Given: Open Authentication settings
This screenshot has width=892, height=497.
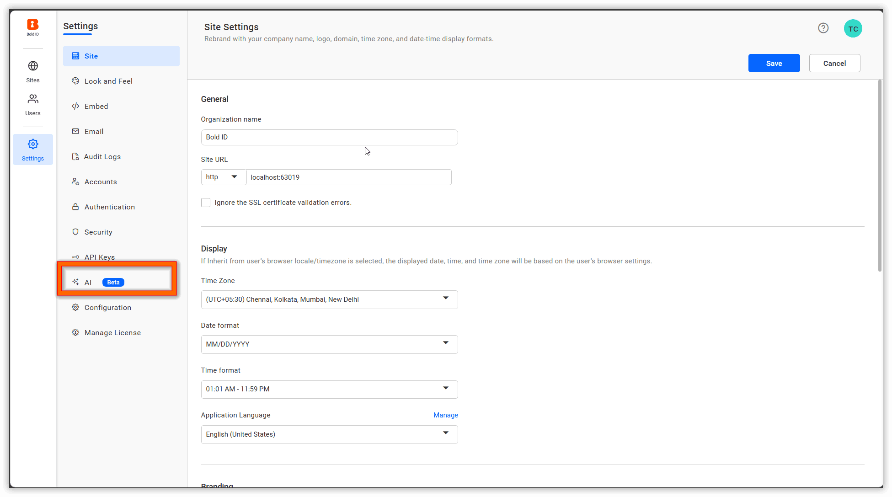Looking at the screenshot, I should [x=121, y=207].
